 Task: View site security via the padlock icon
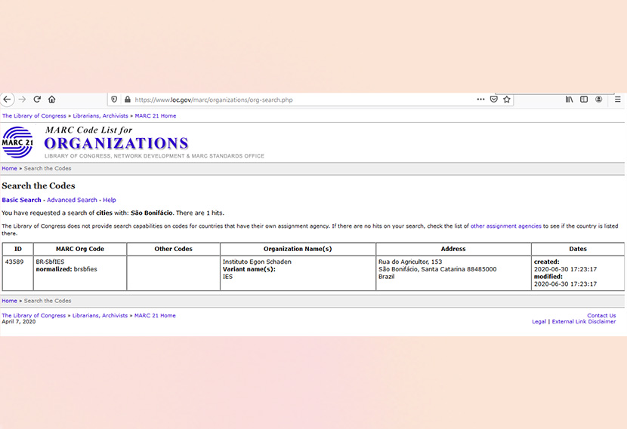(128, 100)
